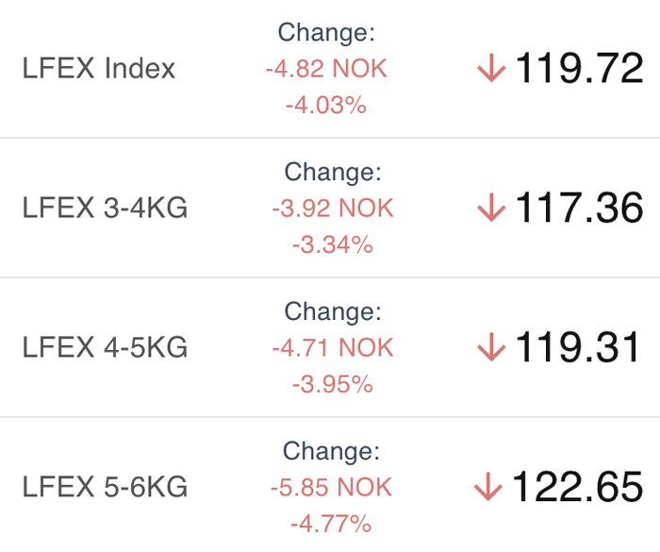Click the -3.34% percentage change
This screenshot has width=660, height=552.
333,244
